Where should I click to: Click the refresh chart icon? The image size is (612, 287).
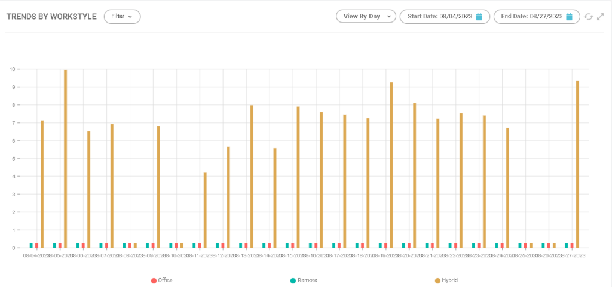click(589, 17)
